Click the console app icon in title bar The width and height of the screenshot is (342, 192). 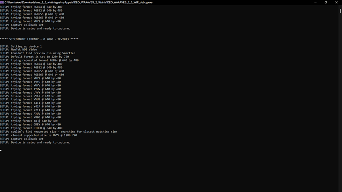[2, 2]
